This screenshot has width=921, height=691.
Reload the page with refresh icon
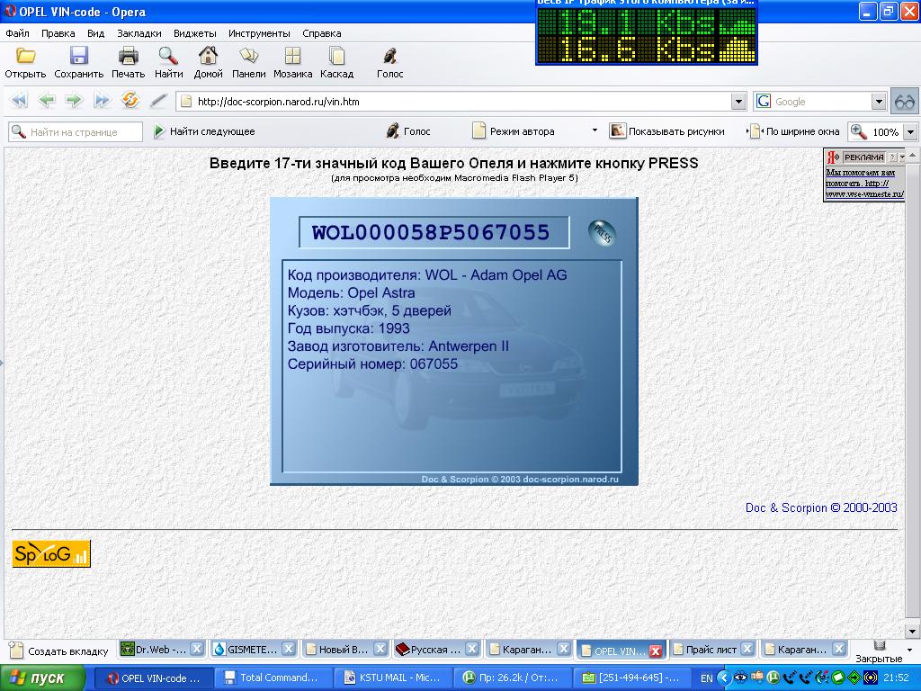pyautogui.click(x=130, y=101)
